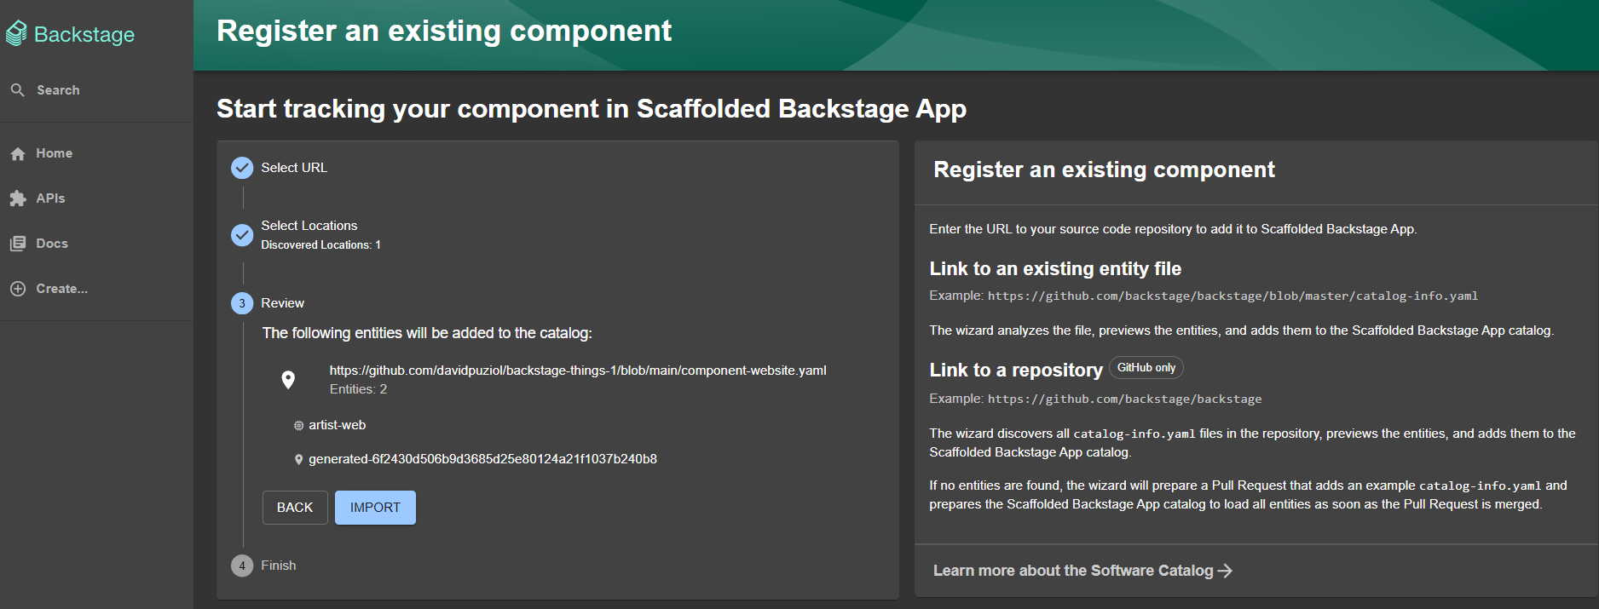Open Docs from the sidebar menu
The width and height of the screenshot is (1599, 609).
[52, 244]
